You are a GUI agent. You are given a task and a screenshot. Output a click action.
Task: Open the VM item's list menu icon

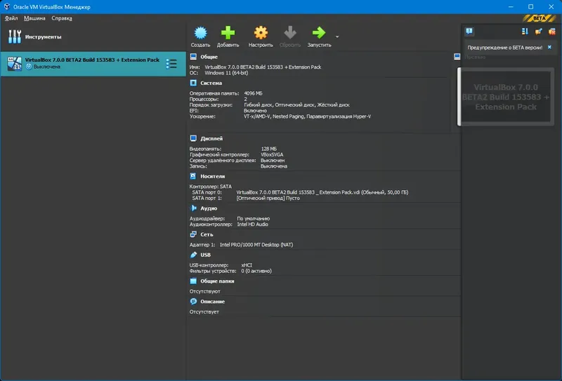click(x=171, y=64)
